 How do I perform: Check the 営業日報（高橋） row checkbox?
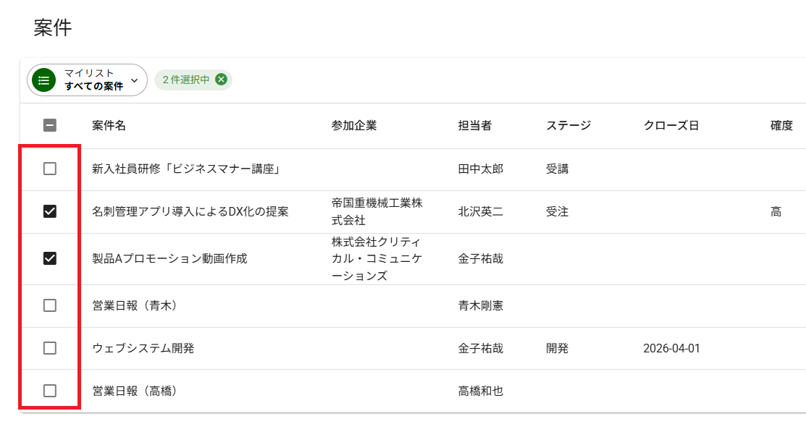point(50,391)
